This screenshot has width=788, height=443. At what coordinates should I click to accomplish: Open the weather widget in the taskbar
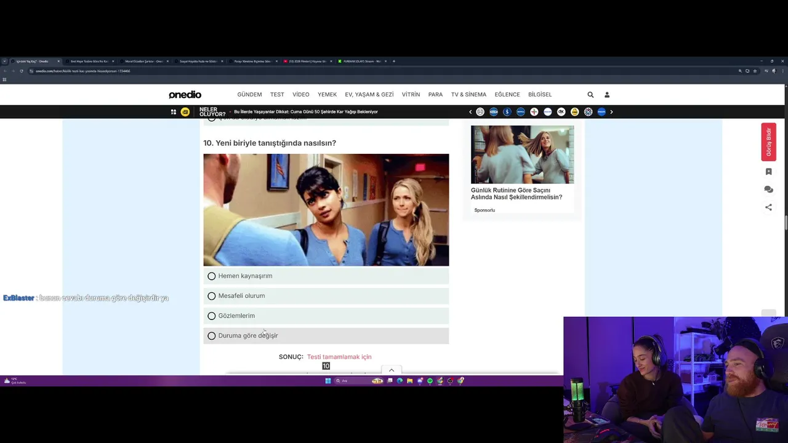click(15, 381)
